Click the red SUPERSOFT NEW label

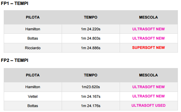[x=149, y=48]
